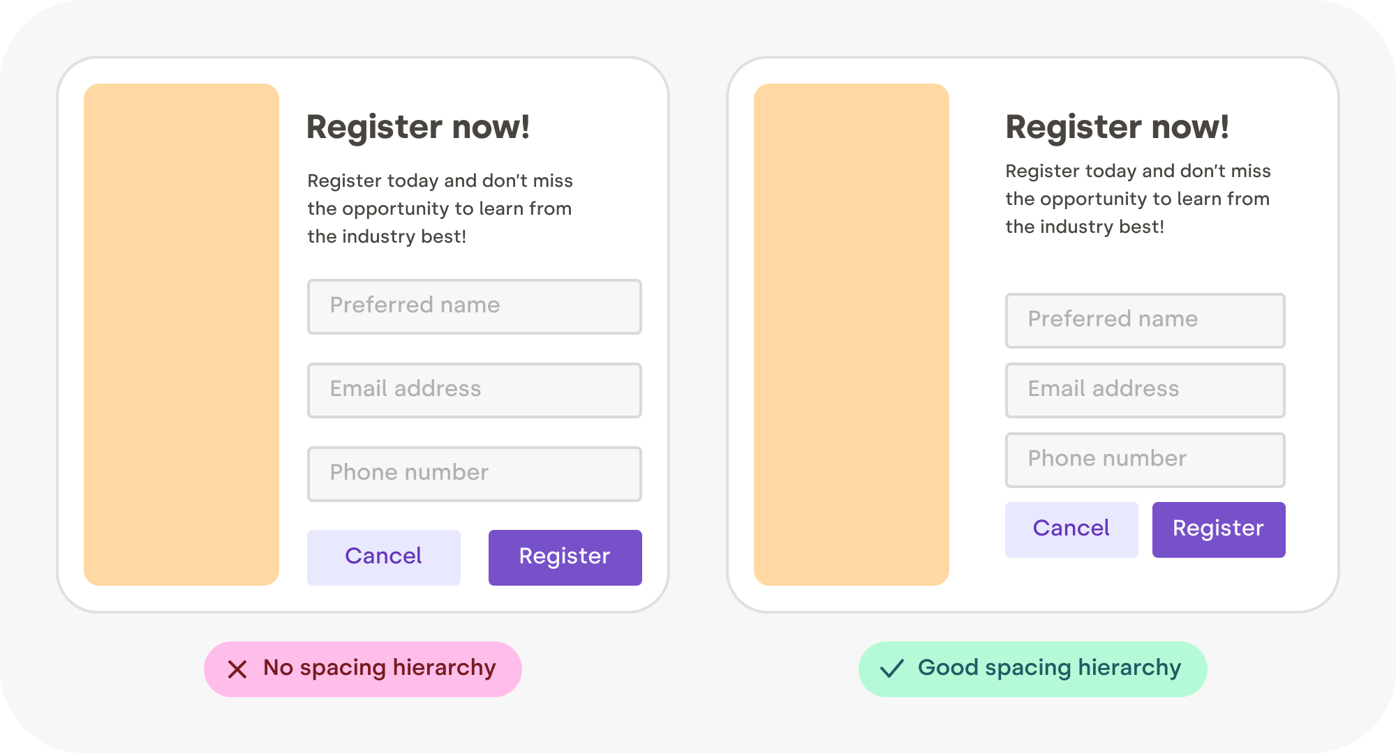The width and height of the screenshot is (1396, 753).
Task: Click 'Register now!' heading in left card
Action: point(418,127)
